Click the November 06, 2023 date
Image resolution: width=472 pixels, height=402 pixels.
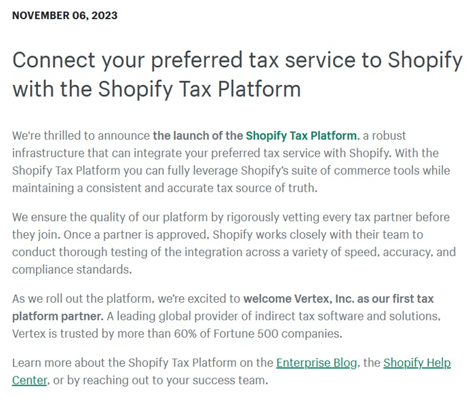(x=64, y=16)
